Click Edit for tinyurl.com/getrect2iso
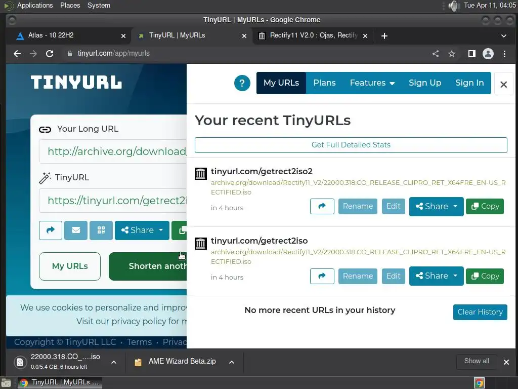 [x=394, y=276]
